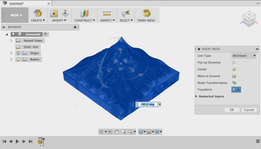Toggle visibility bulb for Origin folder
This screenshot has height=149, width=261.
coord(18,53)
